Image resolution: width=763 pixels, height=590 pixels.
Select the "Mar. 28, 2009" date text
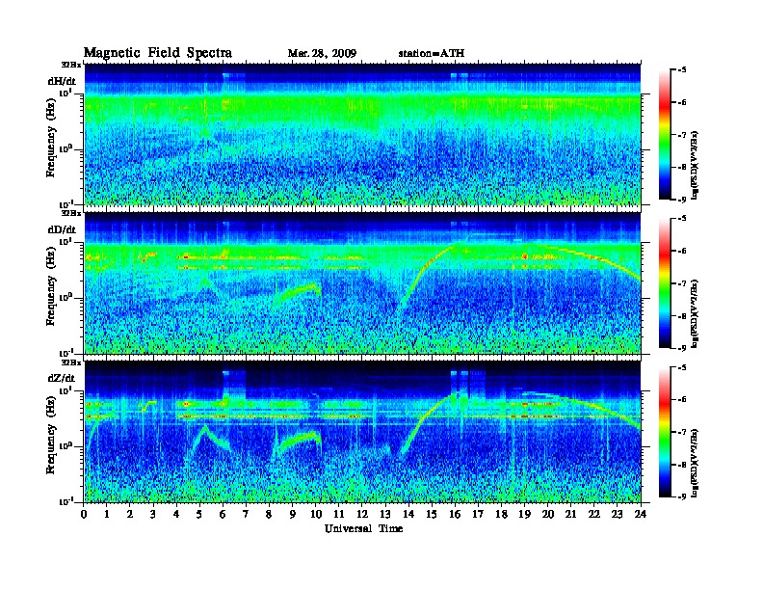tap(322, 54)
